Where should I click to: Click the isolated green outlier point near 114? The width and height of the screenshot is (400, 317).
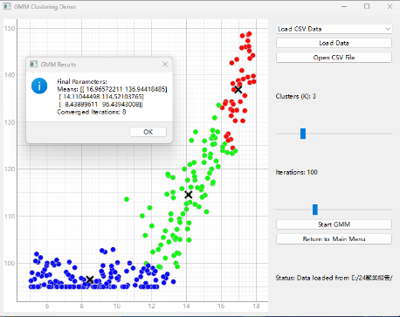coord(127,199)
